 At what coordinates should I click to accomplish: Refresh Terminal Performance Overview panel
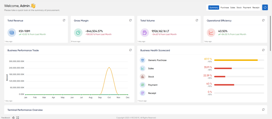click(263, 110)
